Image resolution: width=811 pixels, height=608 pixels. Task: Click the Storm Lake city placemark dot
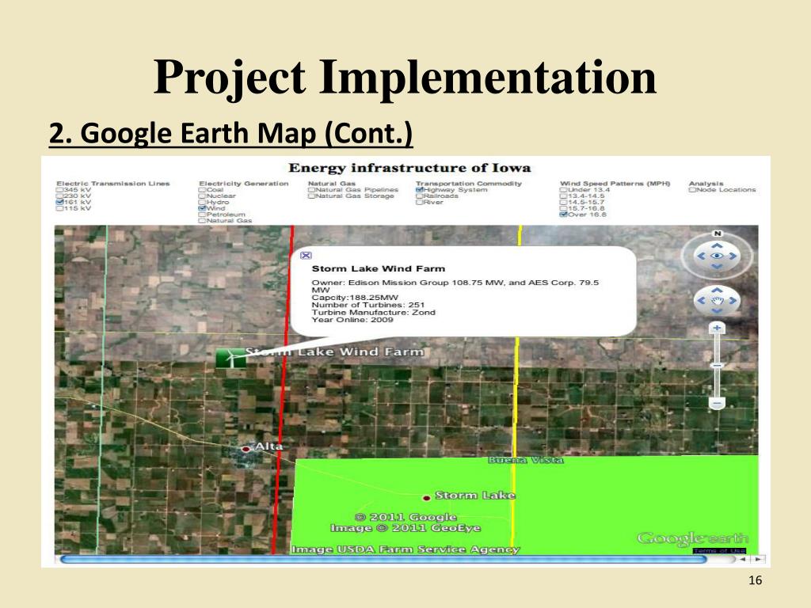click(x=427, y=498)
